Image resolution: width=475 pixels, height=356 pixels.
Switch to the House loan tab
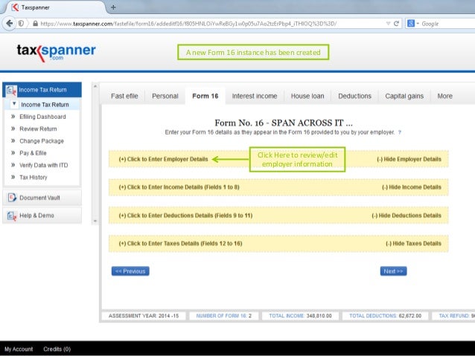[307, 96]
